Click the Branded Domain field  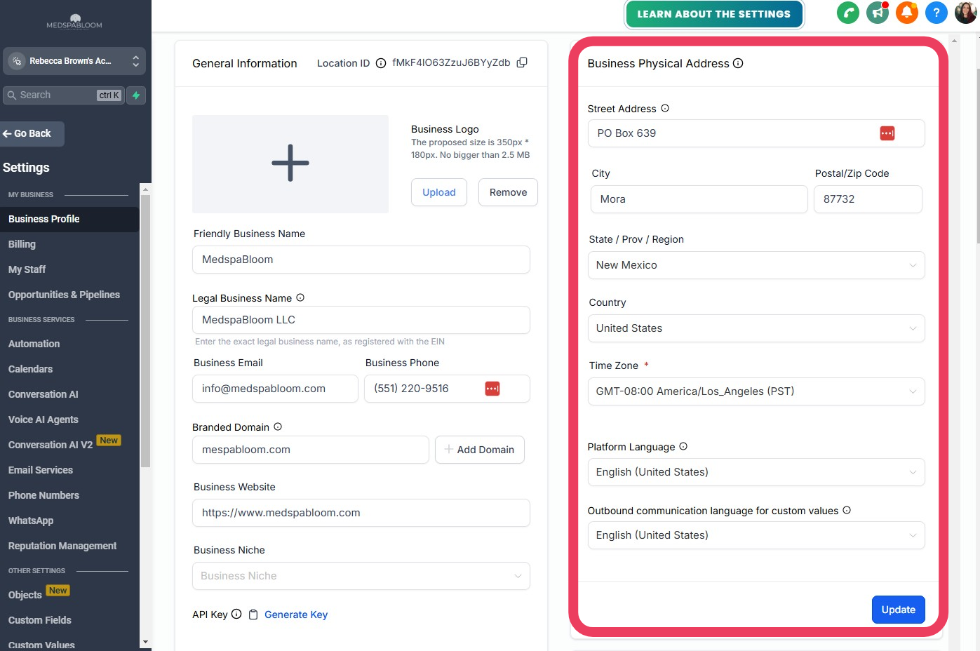click(311, 450)
